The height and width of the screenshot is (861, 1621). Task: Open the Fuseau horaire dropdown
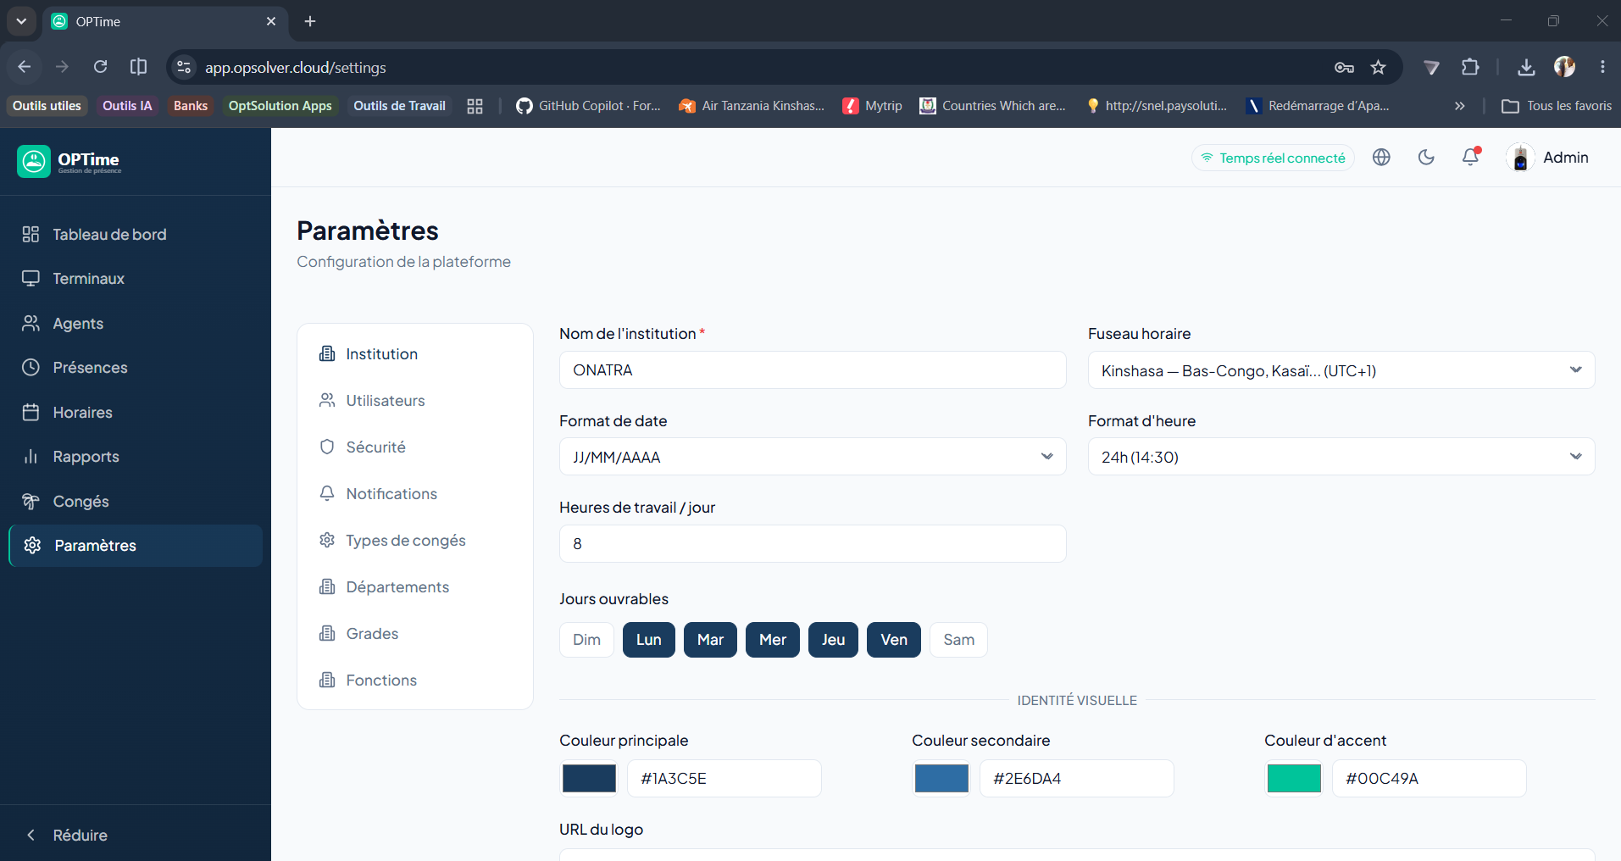(1341, 370)
